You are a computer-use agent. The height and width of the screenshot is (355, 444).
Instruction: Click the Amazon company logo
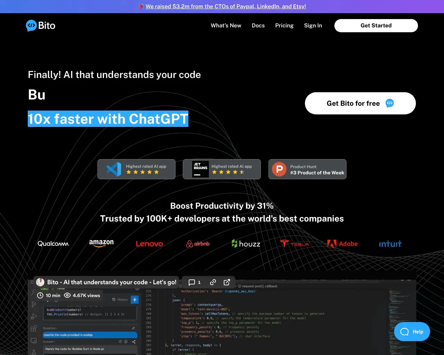[x=101, y=243]
